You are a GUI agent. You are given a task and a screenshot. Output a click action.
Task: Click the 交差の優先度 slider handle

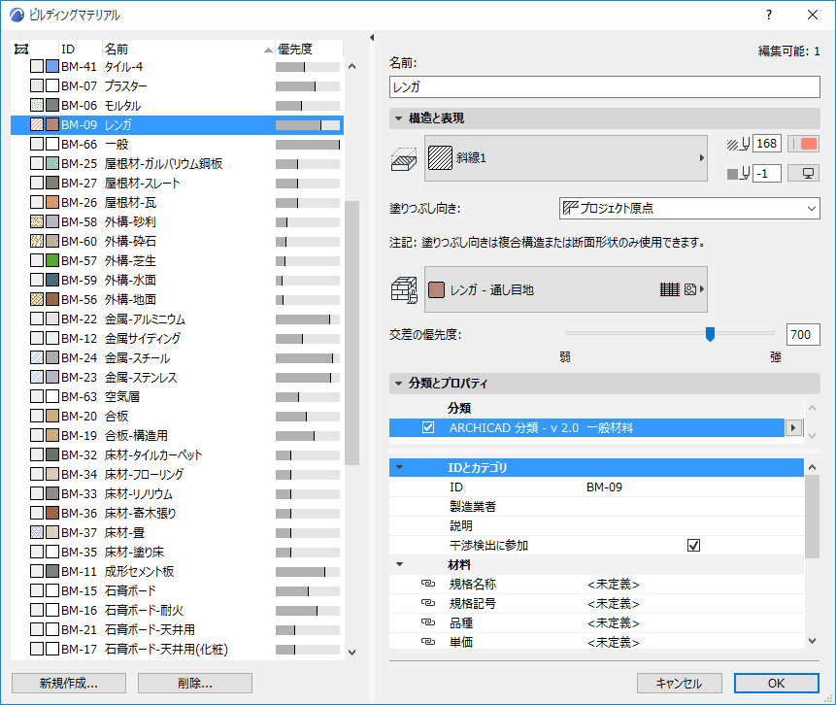[x=710, y=334]
